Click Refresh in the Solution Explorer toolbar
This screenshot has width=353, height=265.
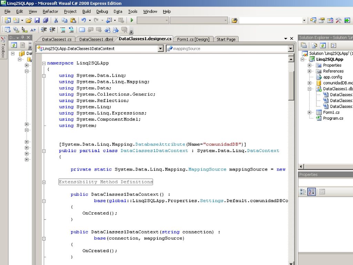(x=323, y=45)
